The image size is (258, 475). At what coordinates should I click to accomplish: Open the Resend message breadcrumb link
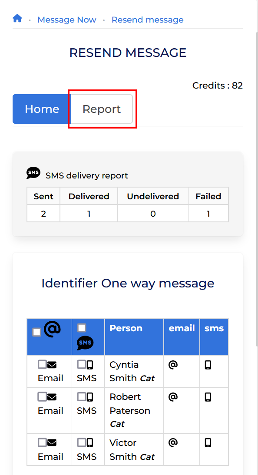tap(147, 20)
